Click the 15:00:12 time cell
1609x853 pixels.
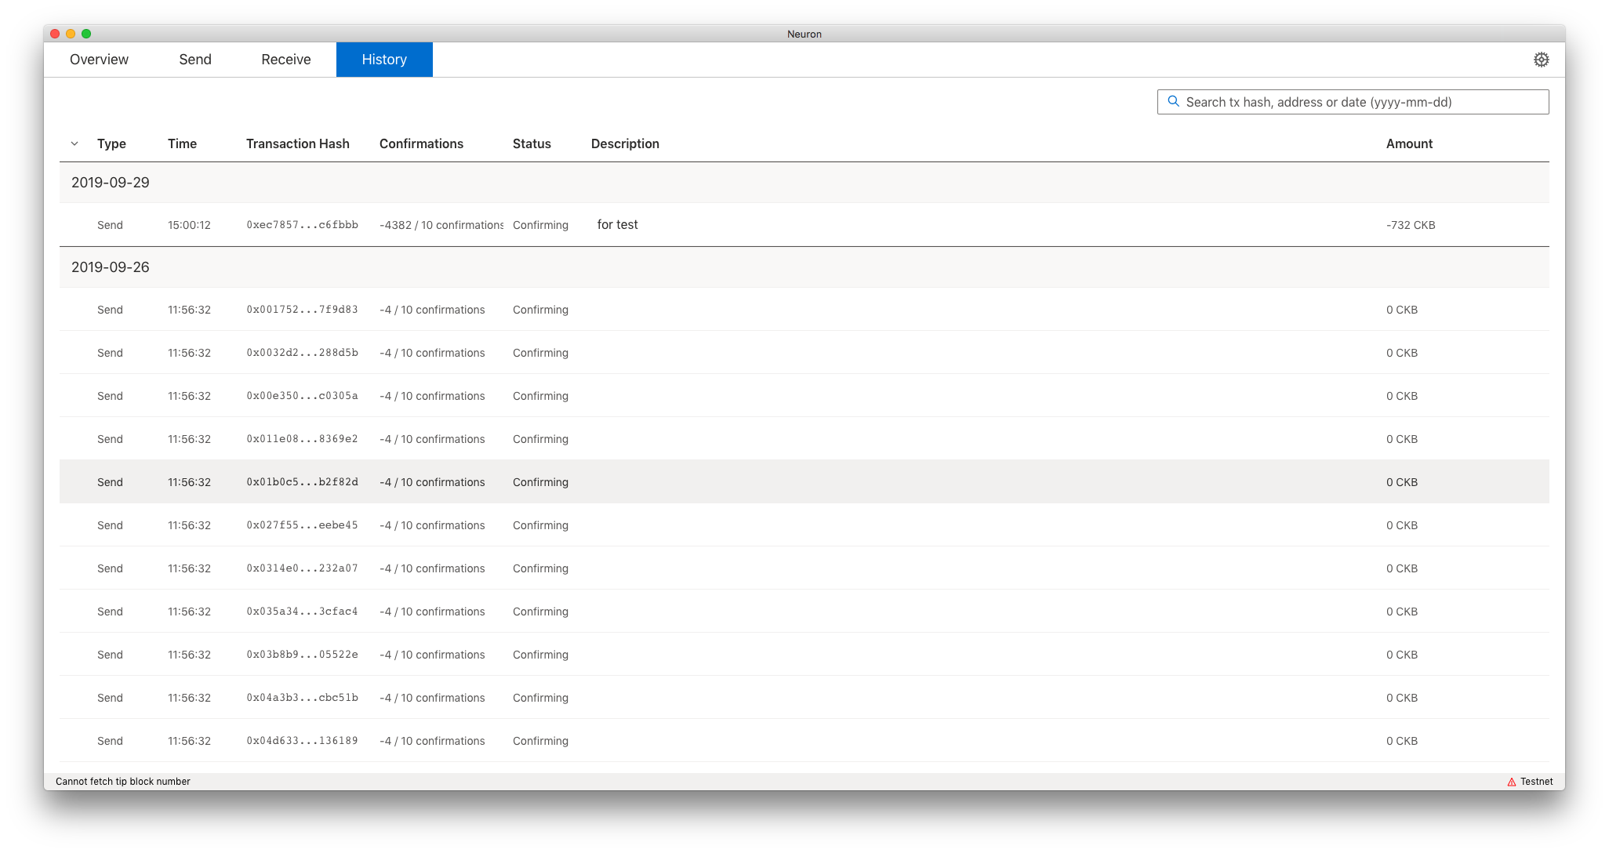pyautogui.click(x=189, y=225)
